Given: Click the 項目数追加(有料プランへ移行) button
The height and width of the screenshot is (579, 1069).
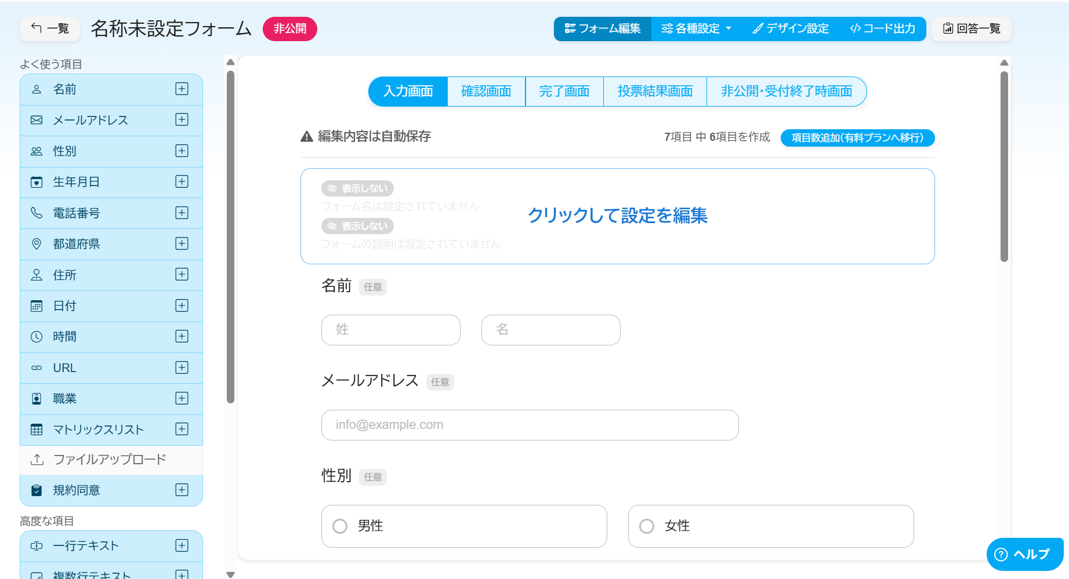Looking at the screenshot, I should [x=857, y=138].
